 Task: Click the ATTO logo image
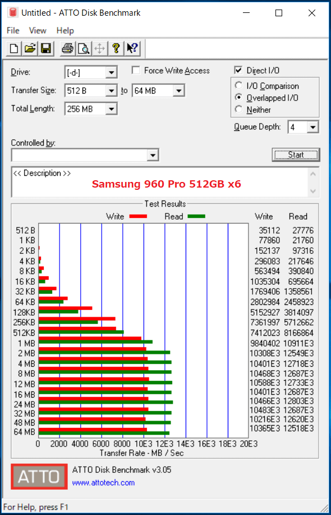[39, 477]
